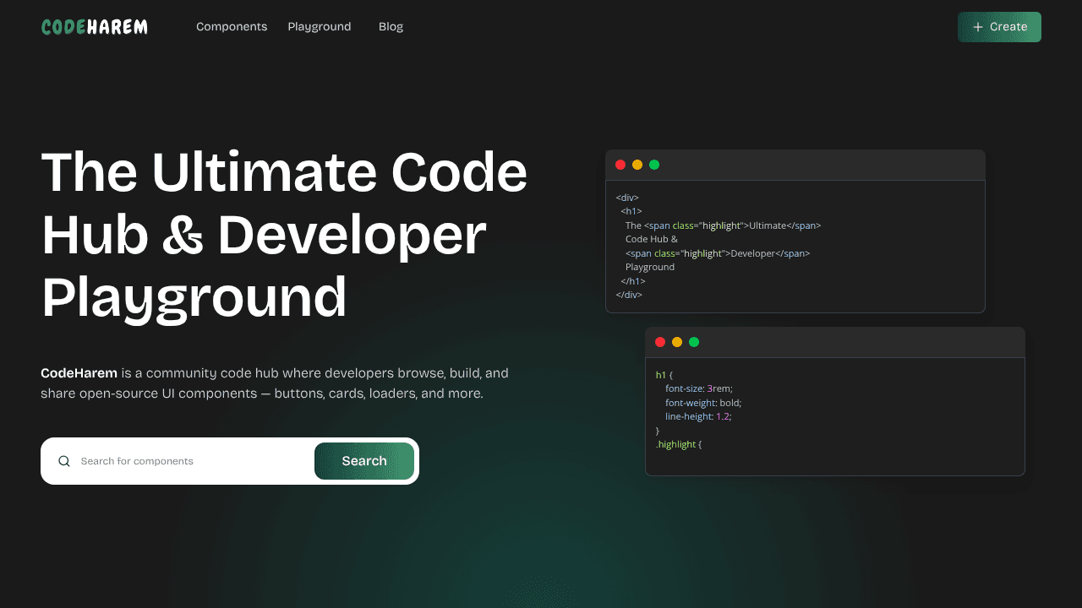1082x608 pixels.
Task: Click green dot on CSS code window
Action: coord(694,342)
